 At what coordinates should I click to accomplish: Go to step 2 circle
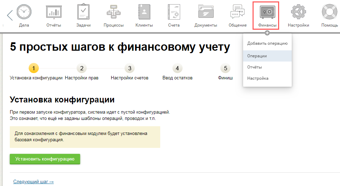(x=82, y=68)
